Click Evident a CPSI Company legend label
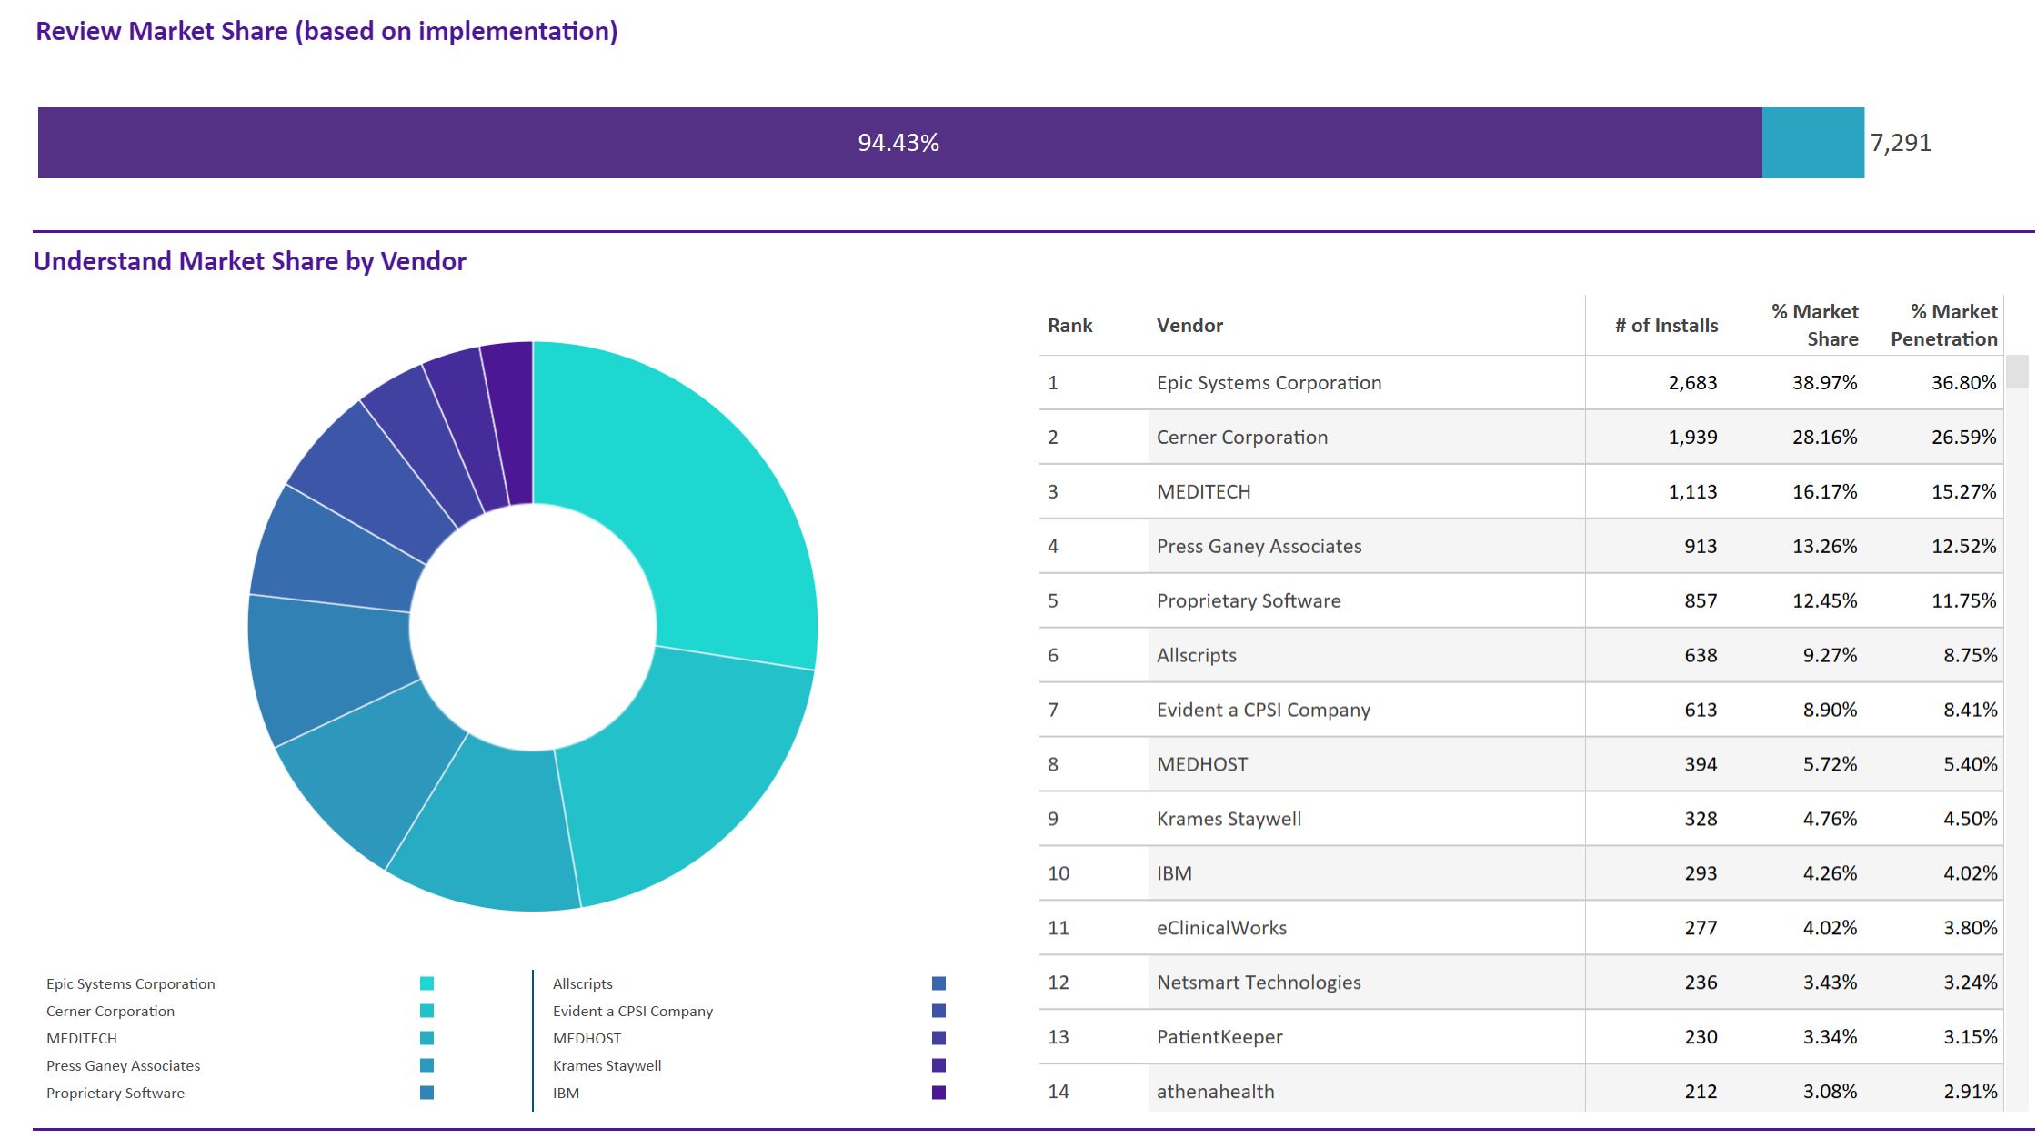Screen dimensions: 2037x1139 [633, 1011]
